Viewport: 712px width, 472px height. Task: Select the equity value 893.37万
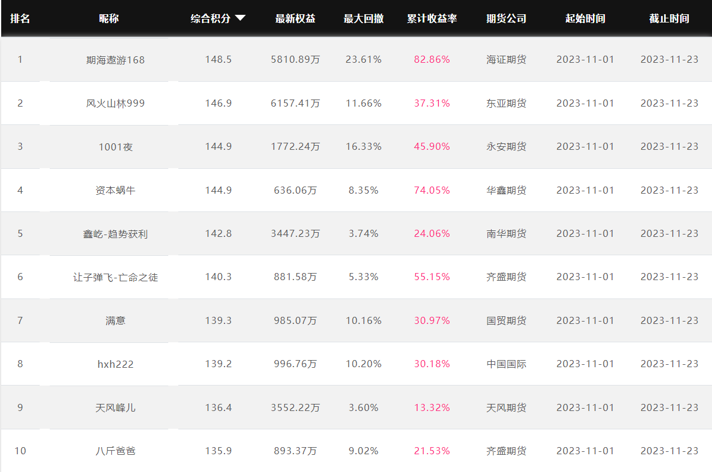click(x=295, y=451)
